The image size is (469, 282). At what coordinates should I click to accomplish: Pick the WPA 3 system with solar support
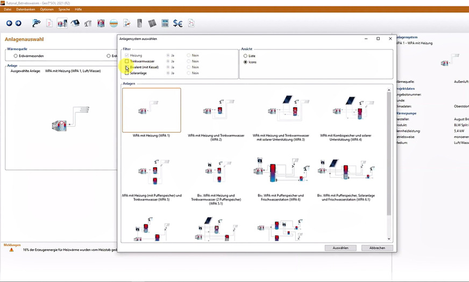coord(288,113)
